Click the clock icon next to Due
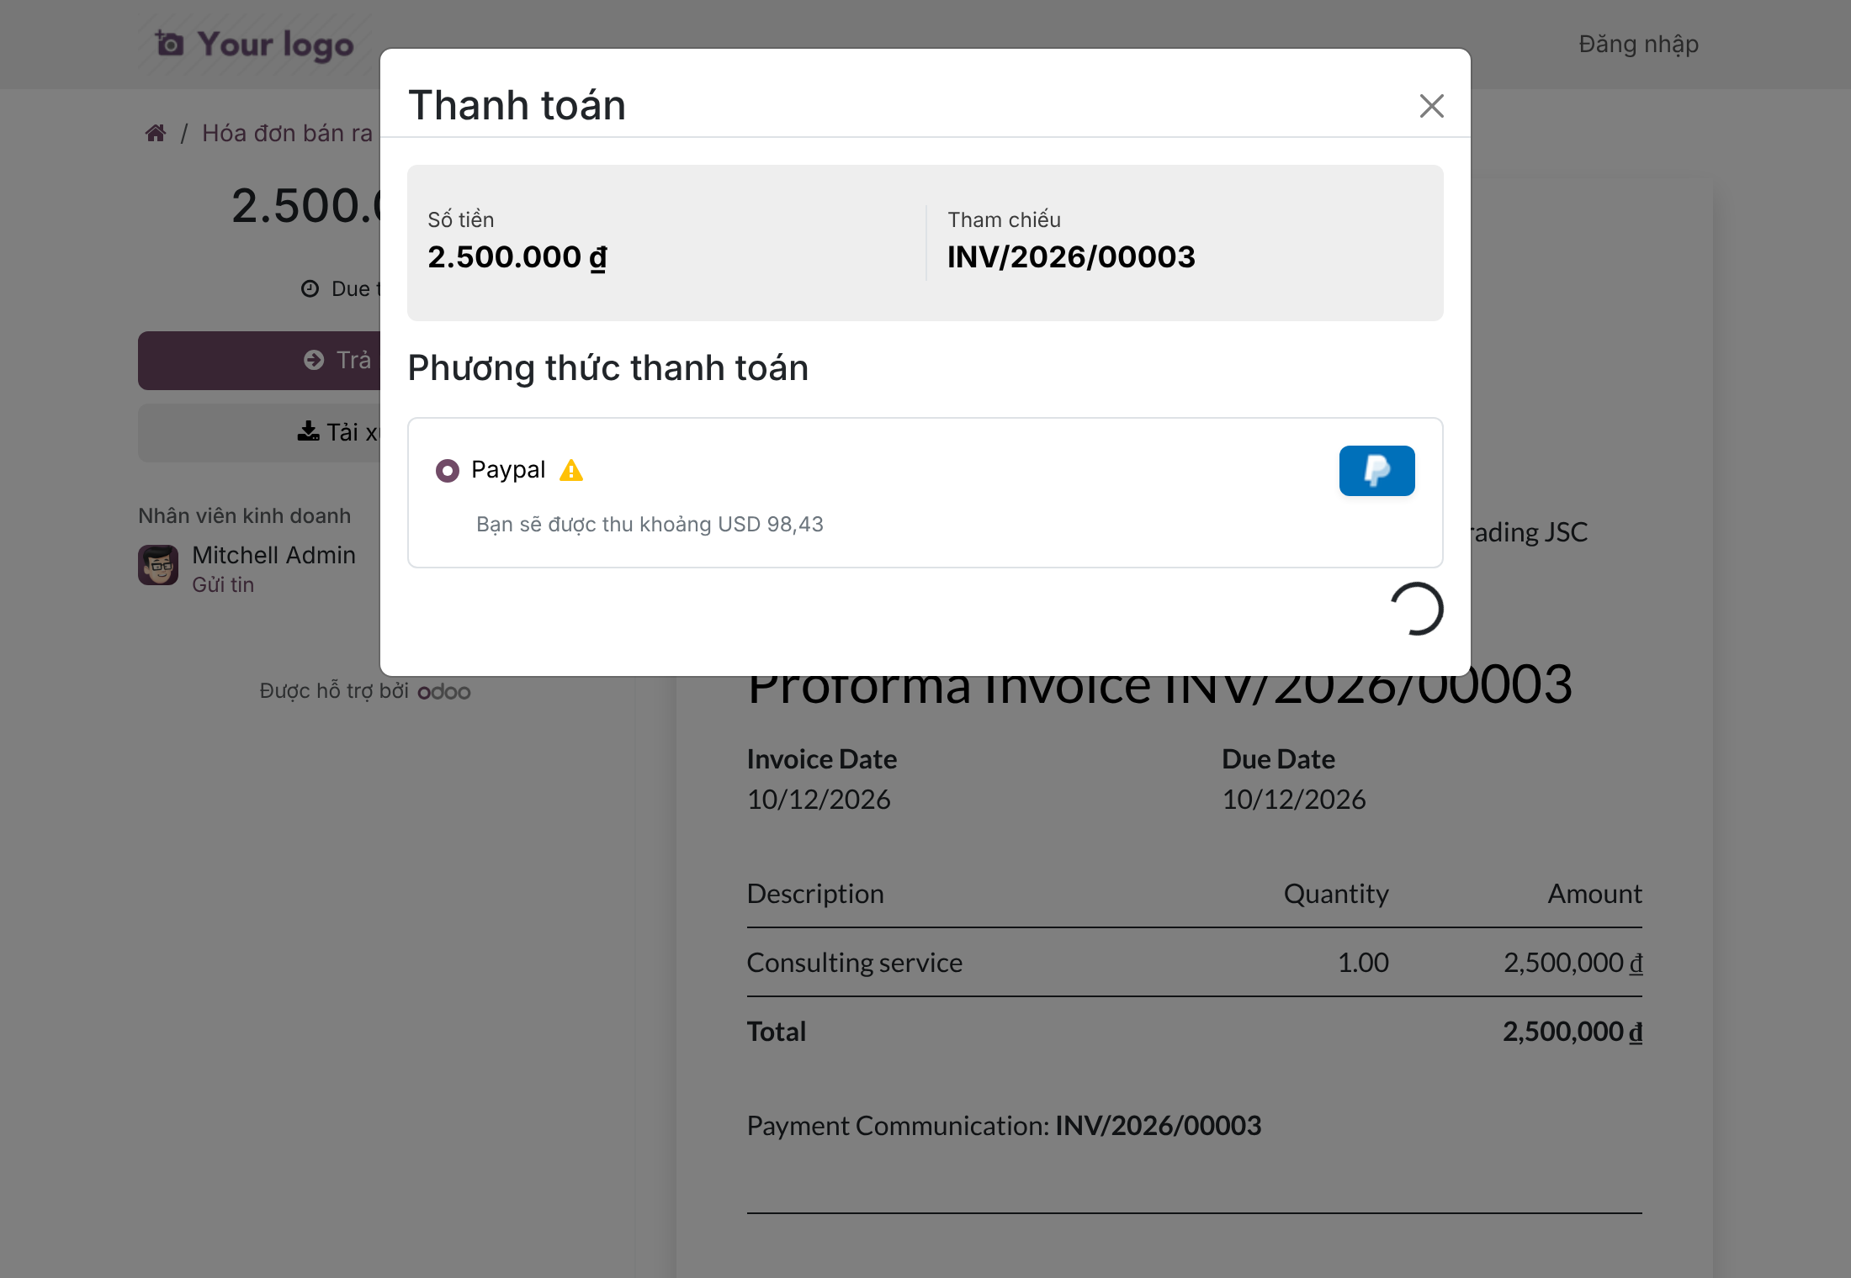Screen dimensions: 1851x1278 tap(310, 288)
